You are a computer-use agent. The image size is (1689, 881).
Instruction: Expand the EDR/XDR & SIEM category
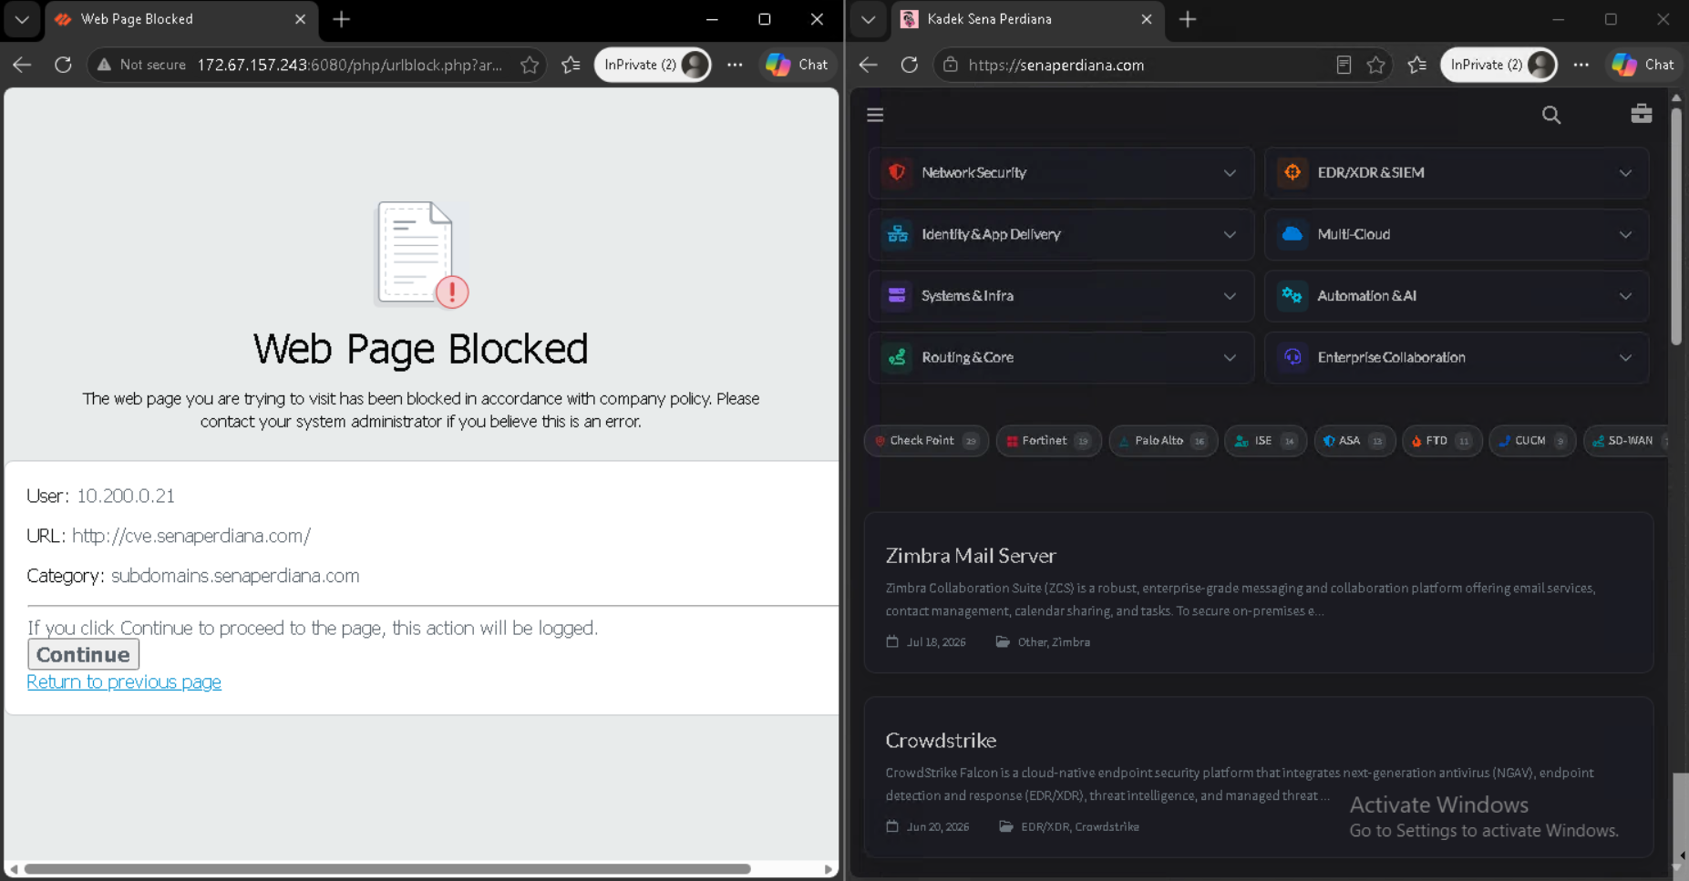(1457, 173)
